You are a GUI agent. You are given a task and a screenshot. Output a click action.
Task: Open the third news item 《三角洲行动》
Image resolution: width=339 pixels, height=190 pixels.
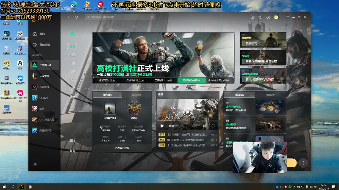pos(187,145)
